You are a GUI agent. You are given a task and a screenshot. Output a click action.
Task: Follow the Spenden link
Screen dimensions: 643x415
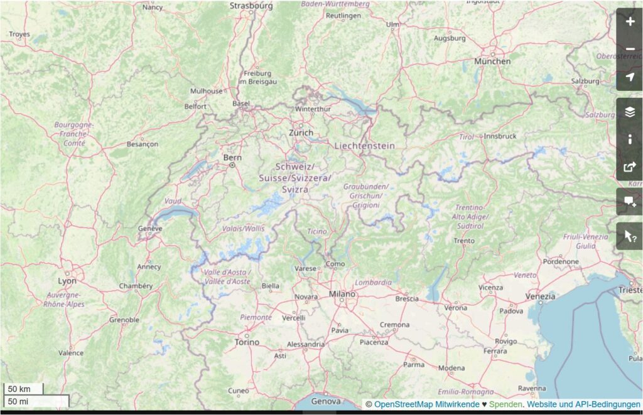(505, 404)
